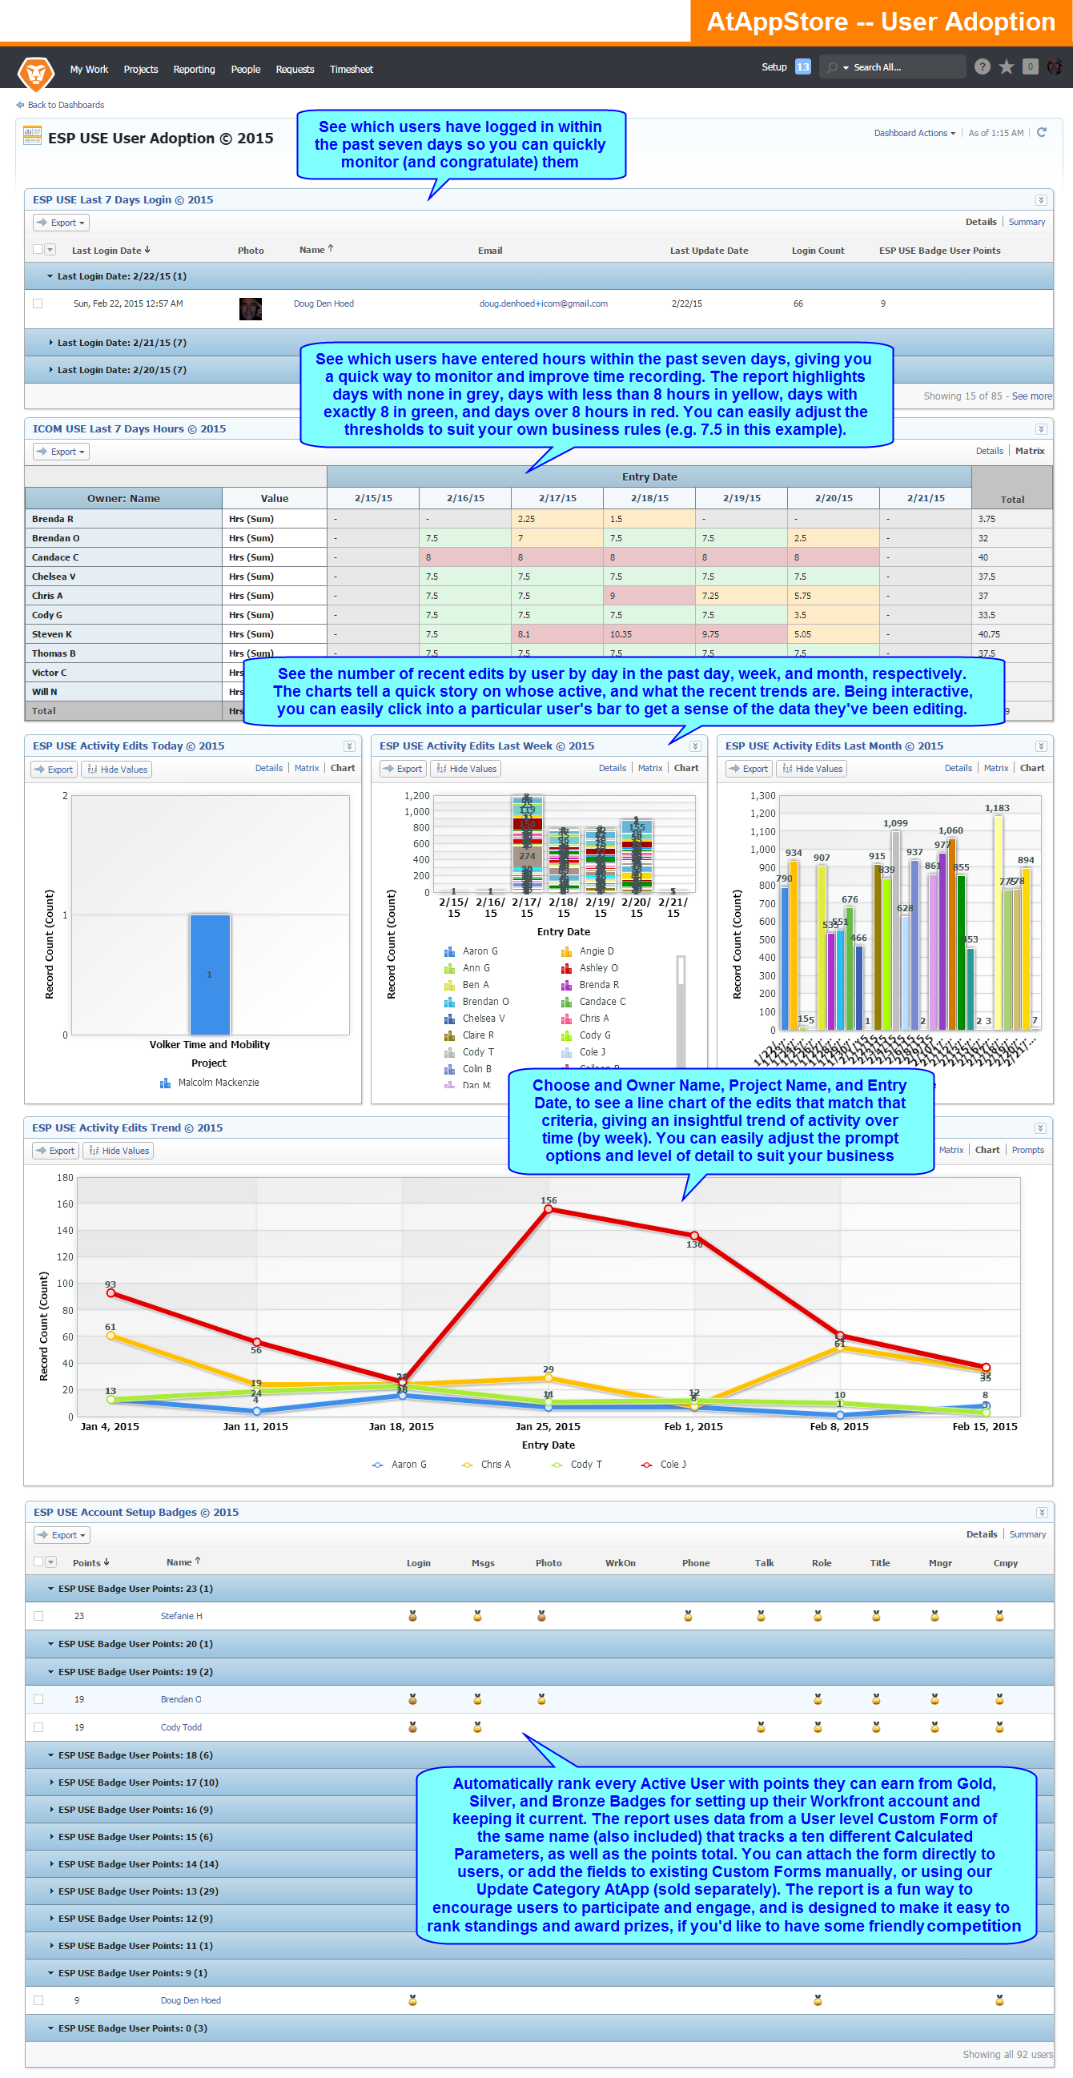Collapse the Last 7 Days Hours panel
1073x2078 pixels.
[1040, 429]
